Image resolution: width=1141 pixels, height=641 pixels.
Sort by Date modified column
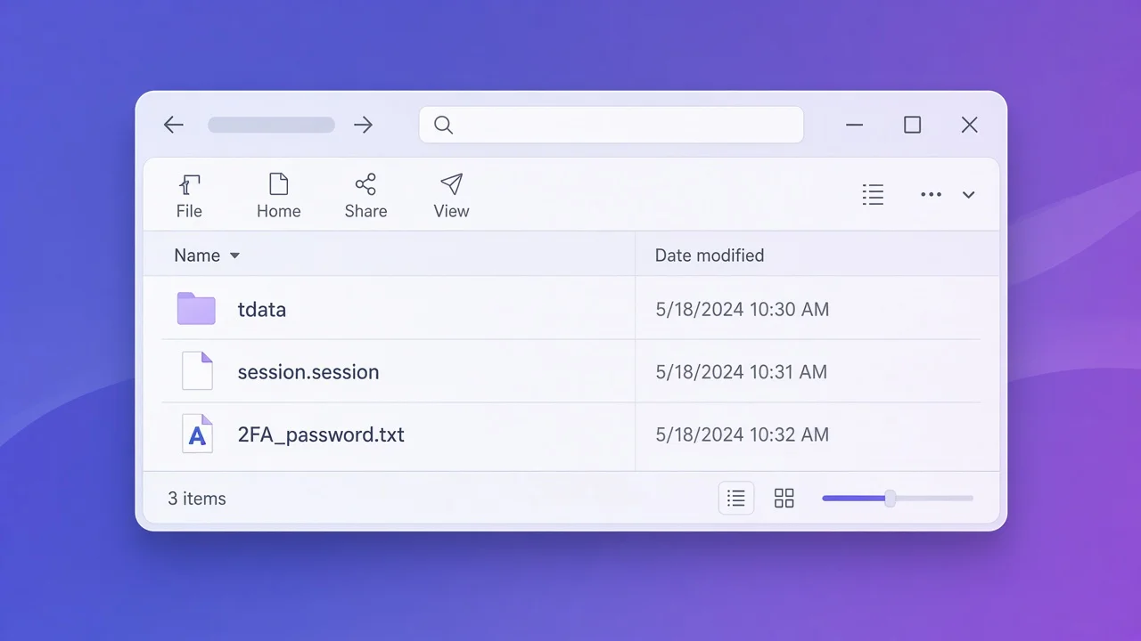point(710,256)
